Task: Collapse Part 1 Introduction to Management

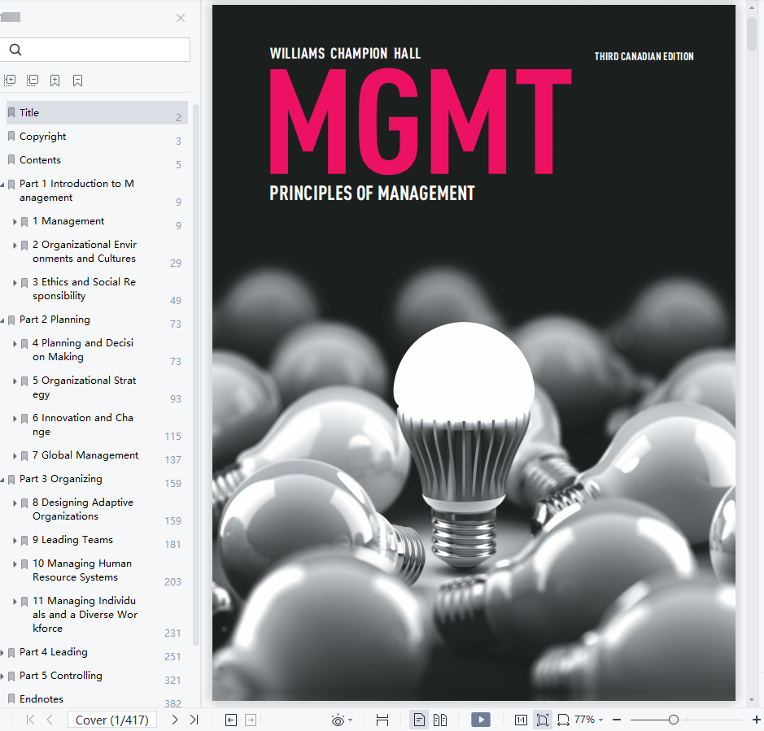Action: pyautogui.click(x=3, y=185)
